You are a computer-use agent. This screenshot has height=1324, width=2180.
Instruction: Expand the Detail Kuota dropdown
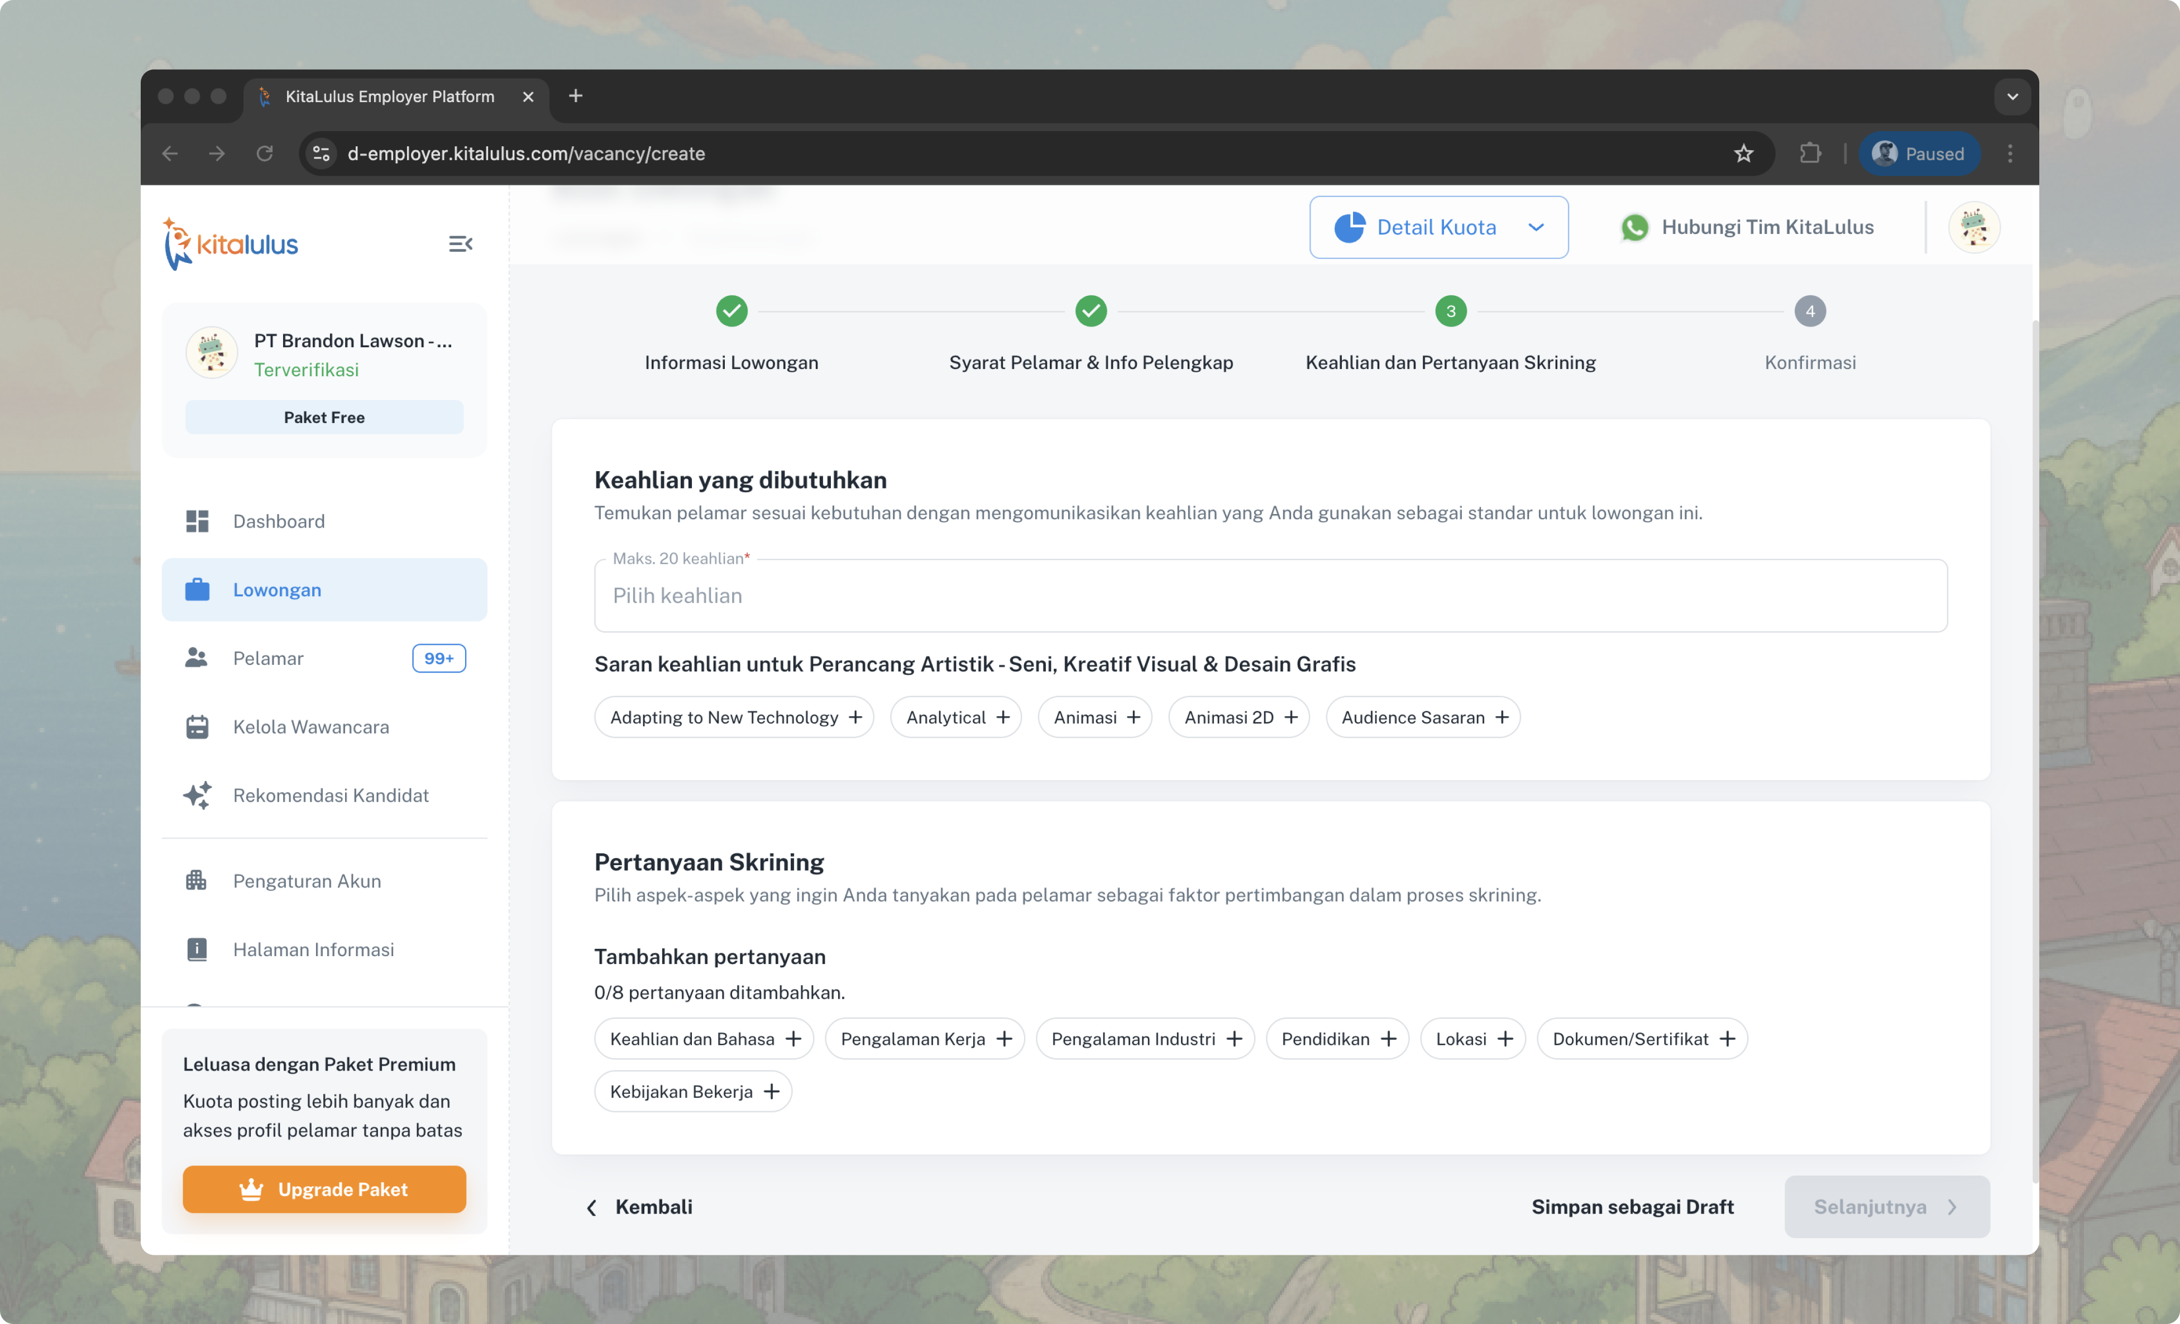point(1438,227)
